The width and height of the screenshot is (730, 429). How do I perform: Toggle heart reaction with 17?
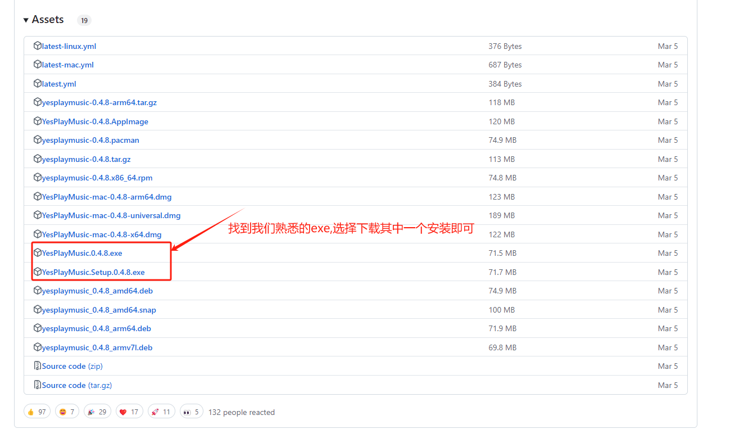coord(129,412)
